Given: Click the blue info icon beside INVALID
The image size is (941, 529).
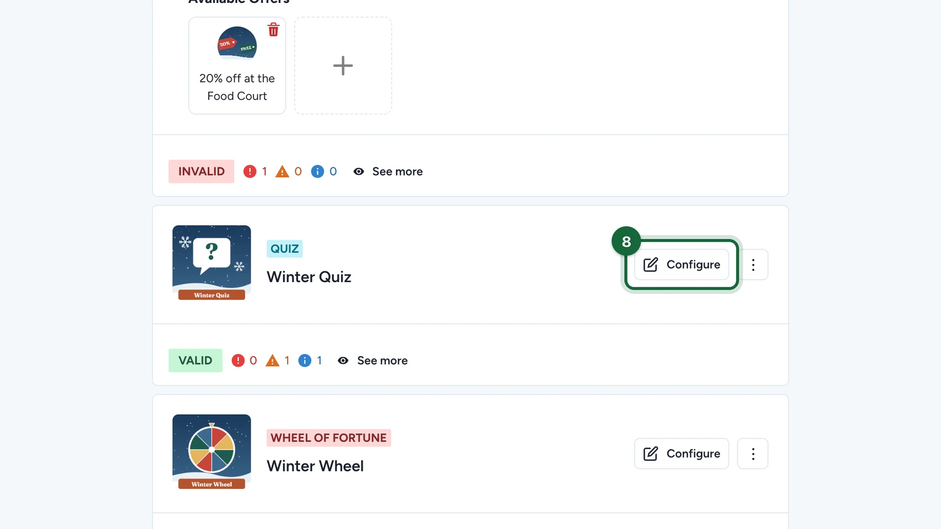Looking at the screenshot, I should [x=318, y=172].
